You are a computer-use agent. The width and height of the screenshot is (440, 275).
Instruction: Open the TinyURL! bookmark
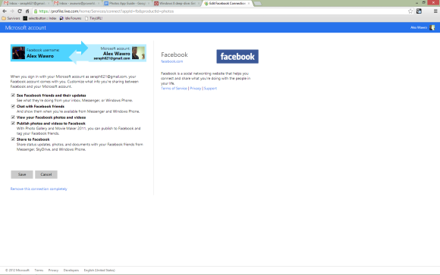(x=94, y=18)
